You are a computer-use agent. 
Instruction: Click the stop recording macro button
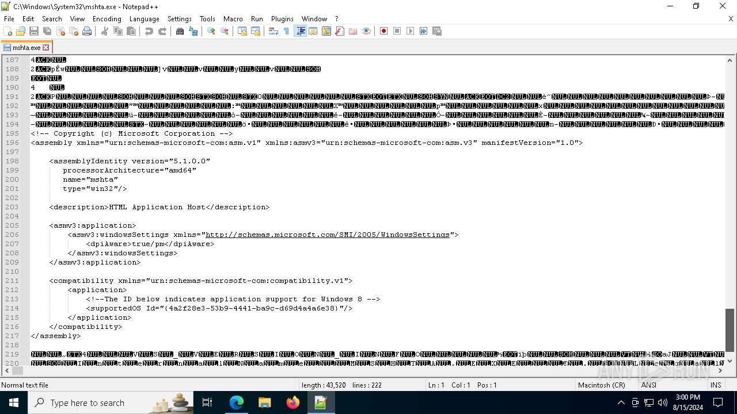397,31
